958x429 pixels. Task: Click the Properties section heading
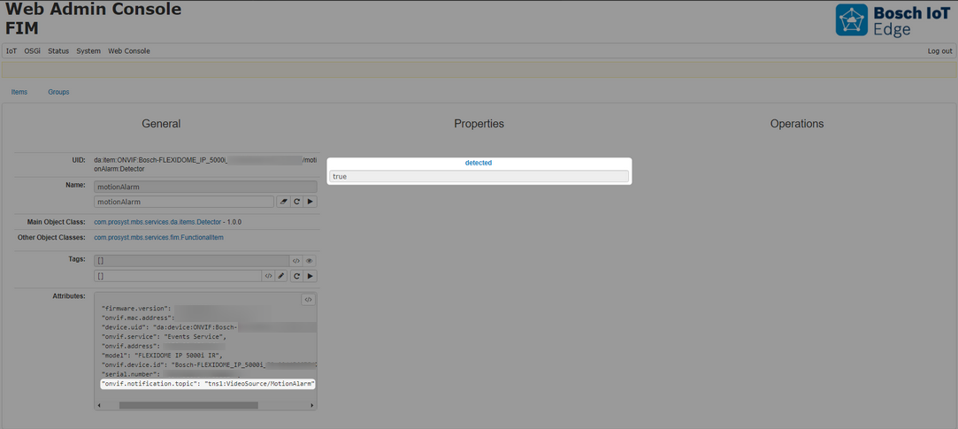[479, 124]
